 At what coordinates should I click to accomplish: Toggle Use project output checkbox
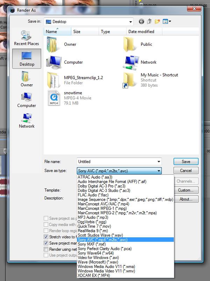click(46, 255)
